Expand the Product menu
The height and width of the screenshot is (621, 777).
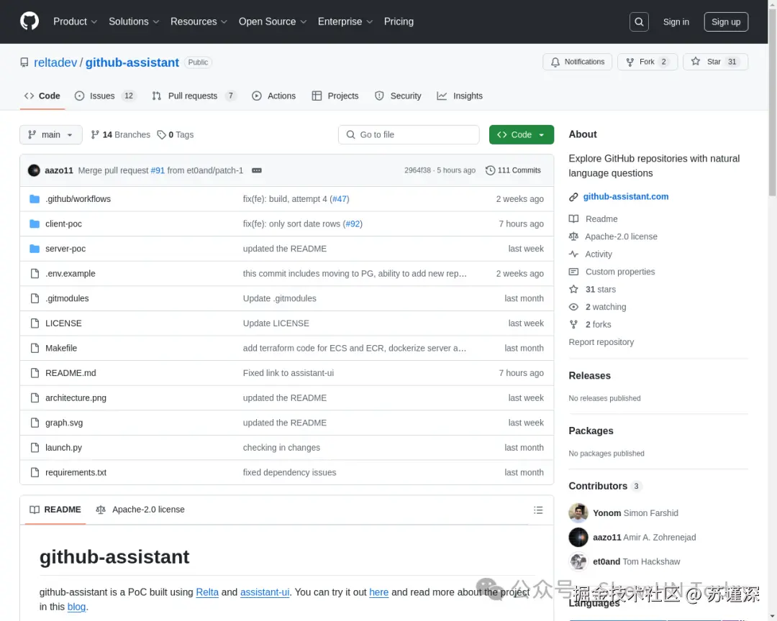coord(75,22)
